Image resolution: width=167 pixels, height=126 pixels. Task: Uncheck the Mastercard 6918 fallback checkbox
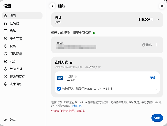pos(59,89)
